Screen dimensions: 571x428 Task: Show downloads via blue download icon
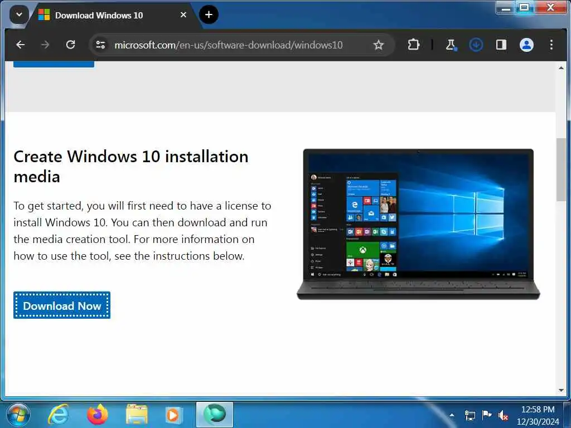pos(476,45)
